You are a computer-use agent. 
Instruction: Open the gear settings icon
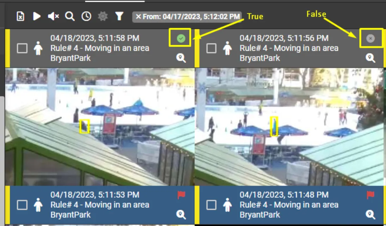[103, 17]
